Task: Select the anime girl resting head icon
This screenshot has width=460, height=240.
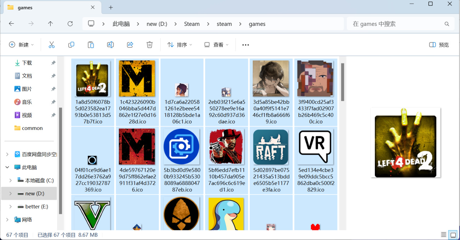Action: (271, 92)
